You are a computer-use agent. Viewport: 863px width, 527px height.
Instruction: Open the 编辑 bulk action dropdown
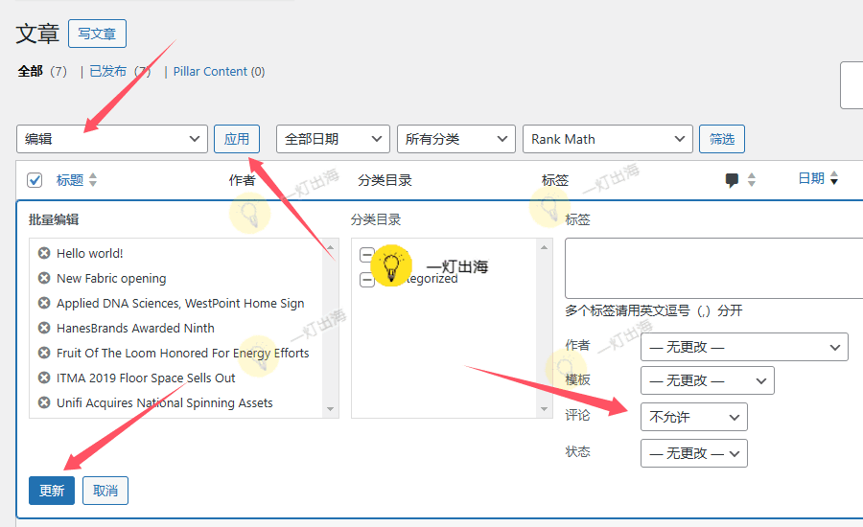(112, 139)
